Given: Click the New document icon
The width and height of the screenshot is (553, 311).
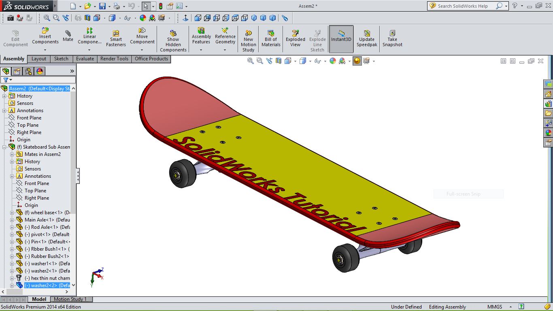Looking at the screenshot, I should (x=73, y=6).
